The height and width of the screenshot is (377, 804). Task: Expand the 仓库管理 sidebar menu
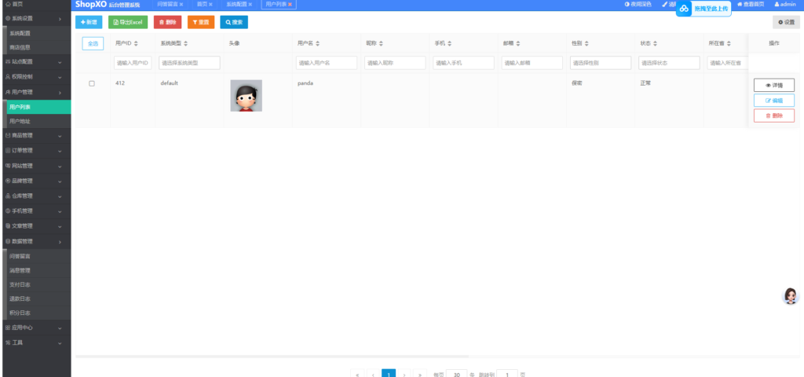pos(36,196)
